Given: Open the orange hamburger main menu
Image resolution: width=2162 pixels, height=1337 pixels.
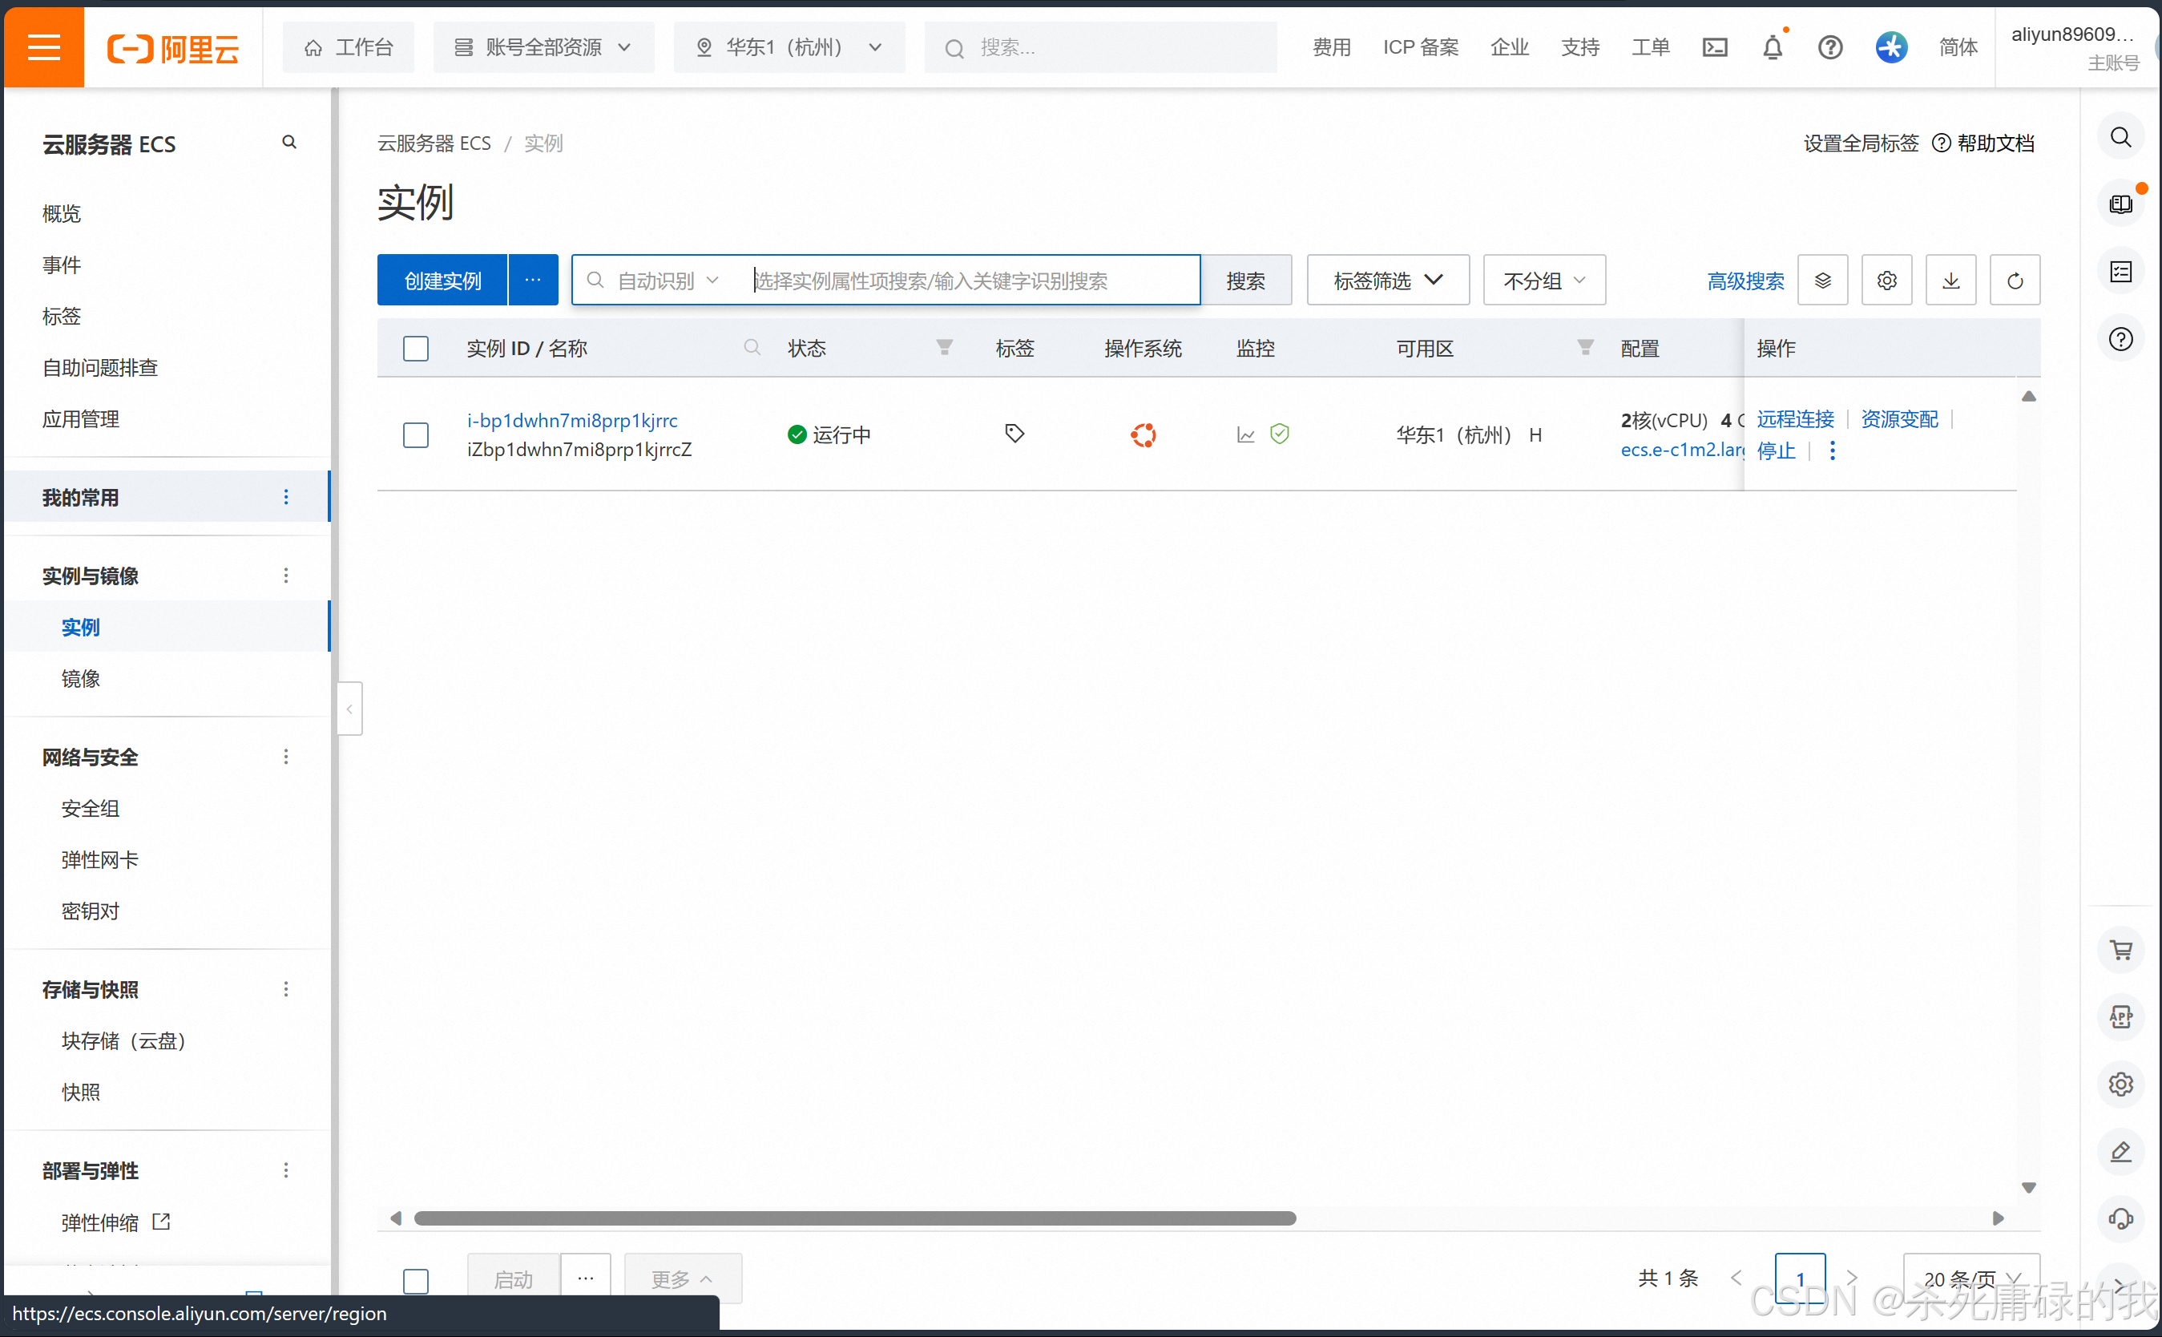Looking at the screenshot, I should pyautogui.click(x=43, y=46).
